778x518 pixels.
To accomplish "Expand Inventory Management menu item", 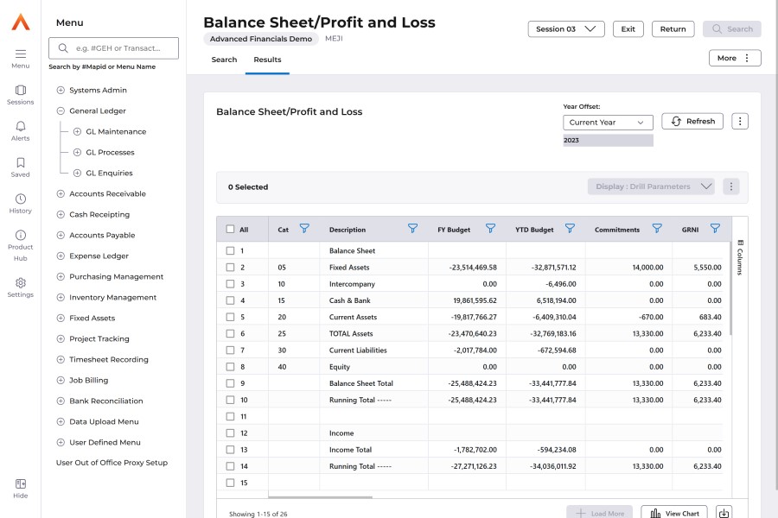I will click(x=61, y=297).
